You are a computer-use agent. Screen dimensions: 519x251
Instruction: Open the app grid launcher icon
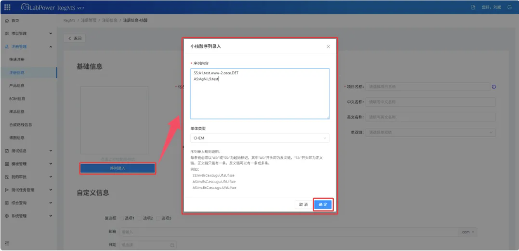coord(7,7)
